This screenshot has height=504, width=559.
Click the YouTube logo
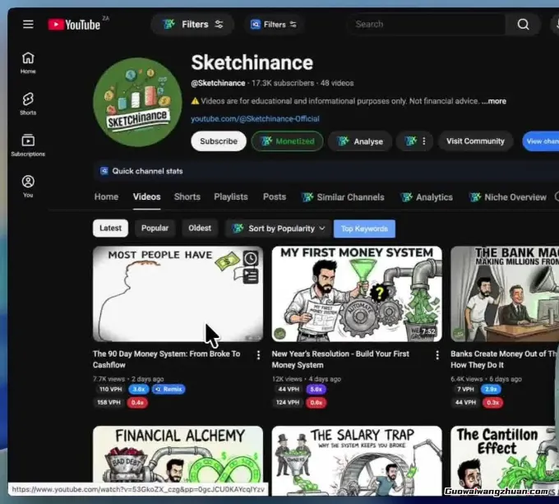74,25
